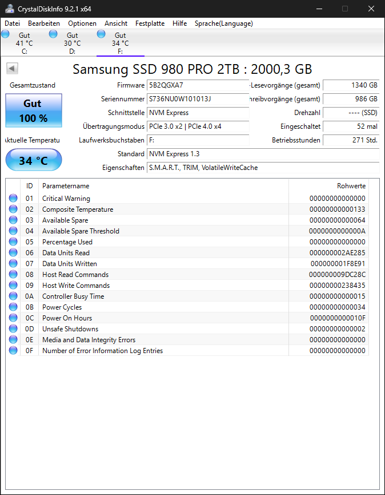Select the Percentage Used parameter name
Screen dimensions: 385x495
point(67,242)
